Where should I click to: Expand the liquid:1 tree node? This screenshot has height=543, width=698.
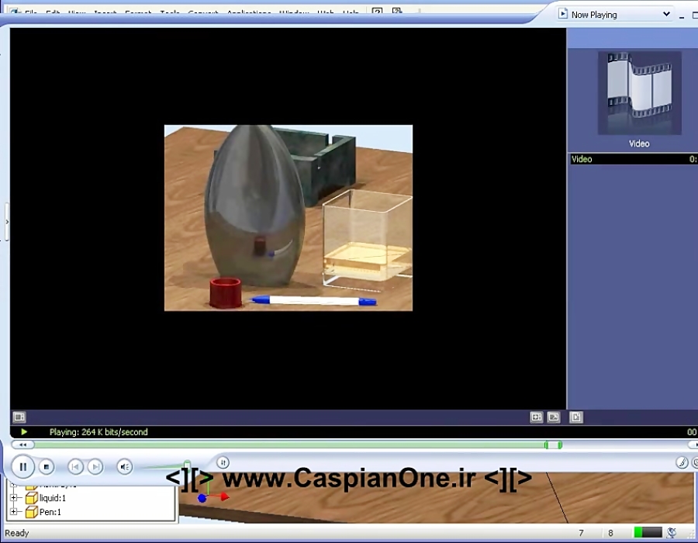coord(13,498)
